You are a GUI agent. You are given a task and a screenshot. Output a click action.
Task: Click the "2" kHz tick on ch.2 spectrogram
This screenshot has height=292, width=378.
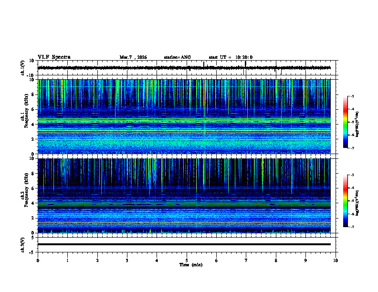[33, 218]
